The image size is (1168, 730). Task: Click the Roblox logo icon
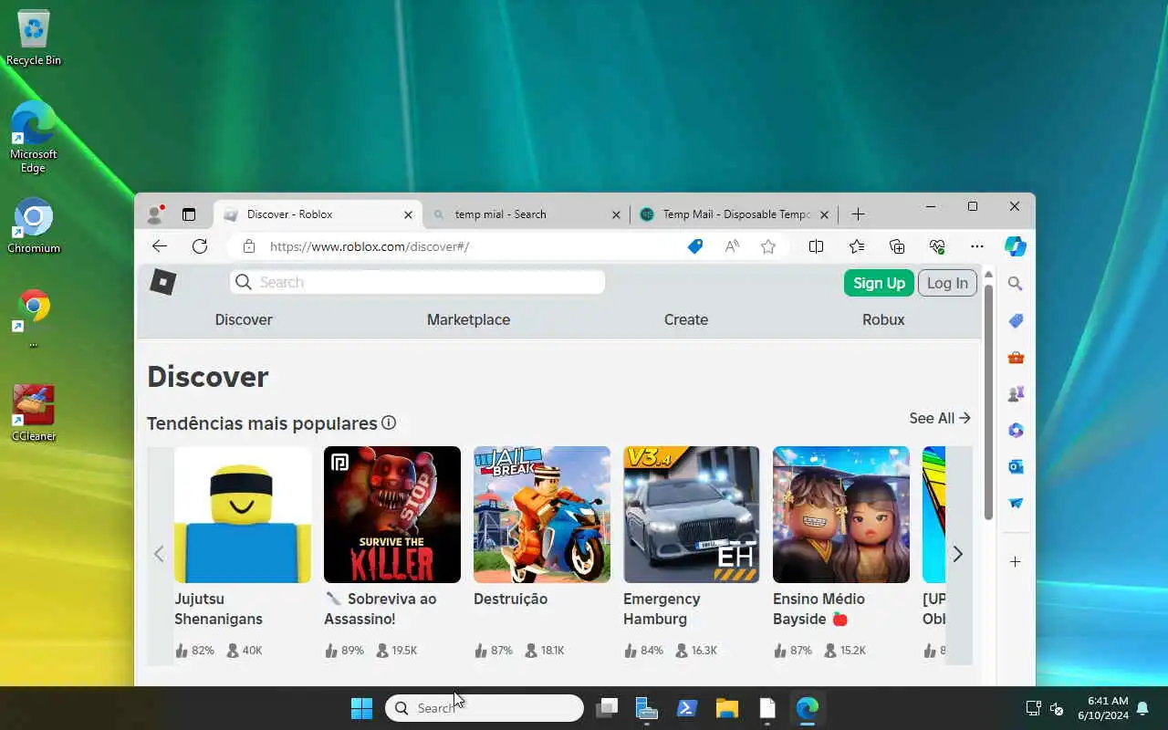163,282
